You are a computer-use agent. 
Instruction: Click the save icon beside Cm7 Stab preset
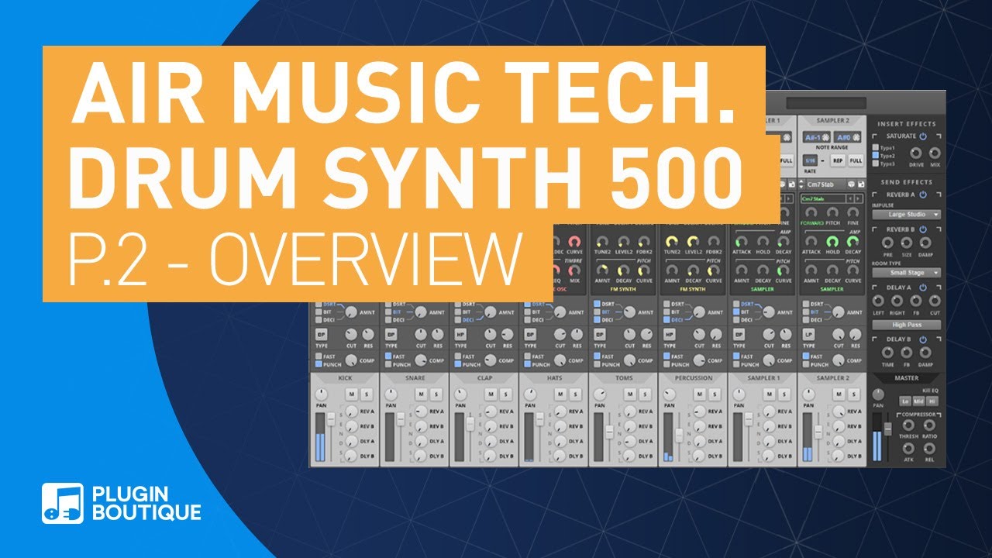[x=861, y=184]
